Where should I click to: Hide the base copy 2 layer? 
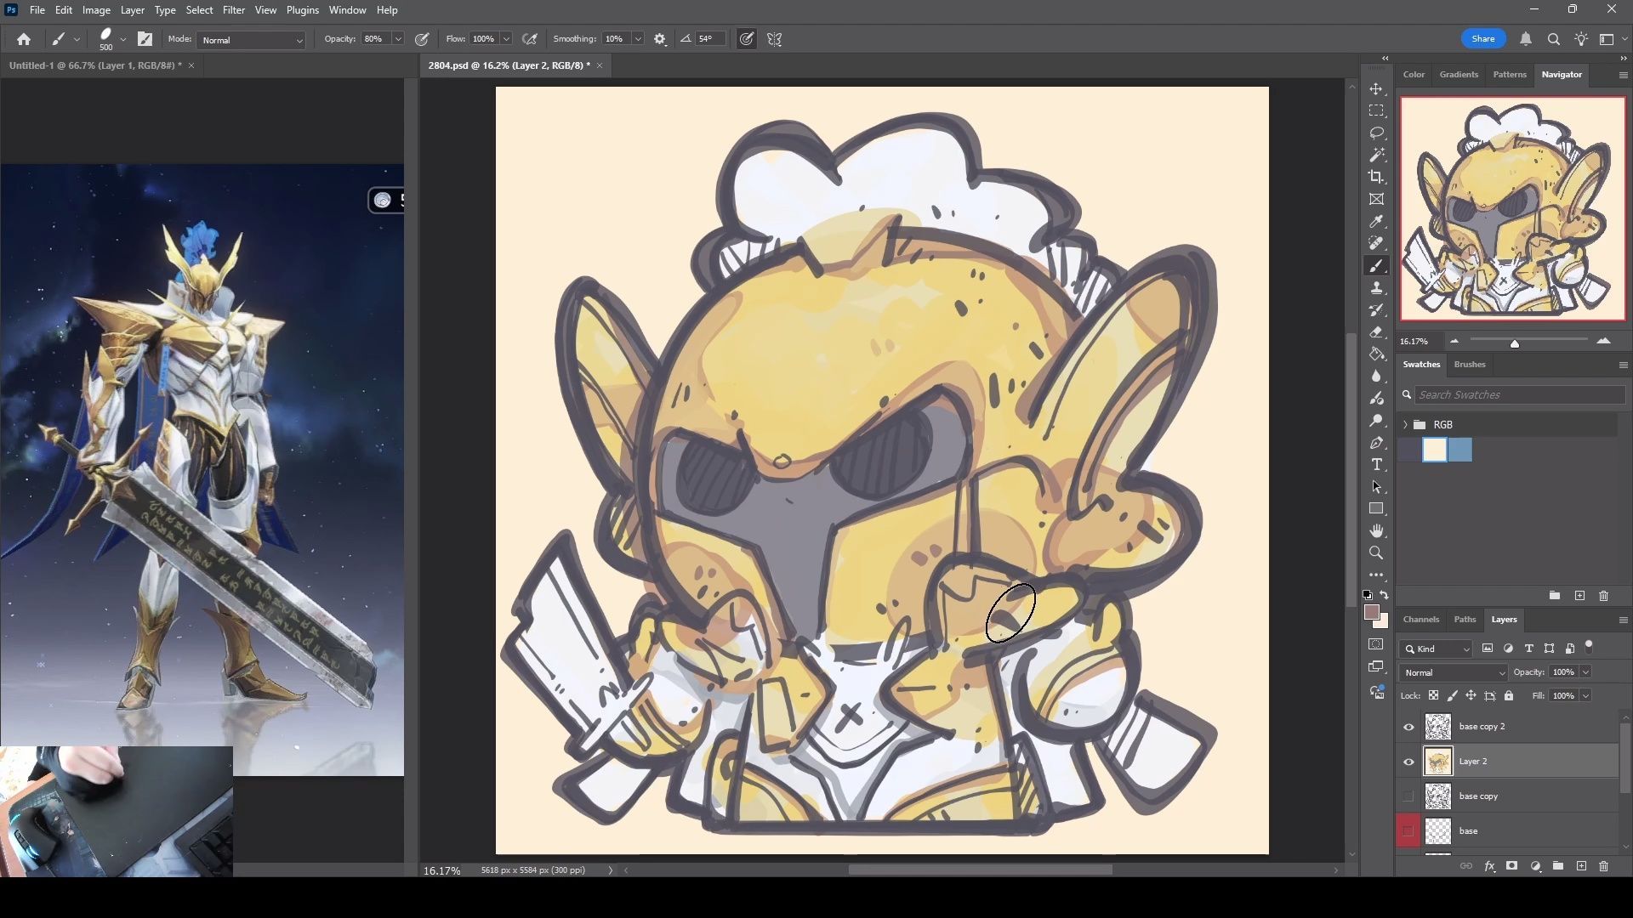click(x=1408, y=727)
